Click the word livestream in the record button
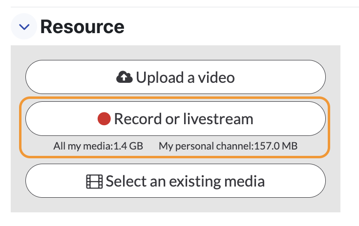This screenshot has width=359, height=226. [218, 119]
